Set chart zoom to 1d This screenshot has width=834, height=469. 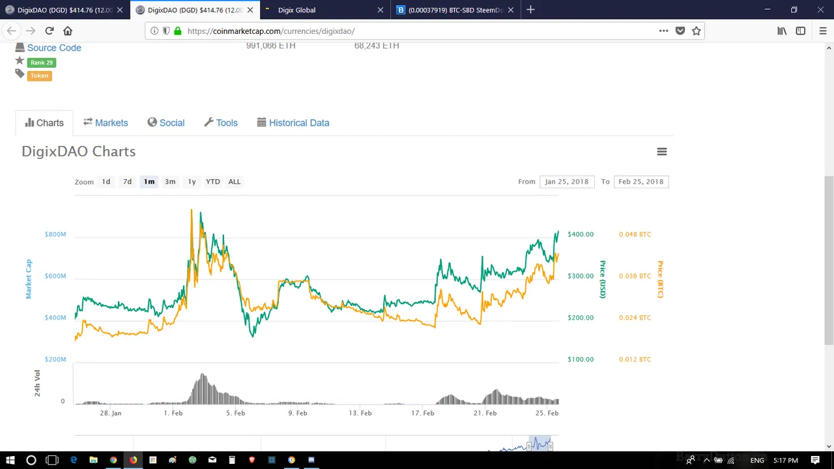click(106, 182)
